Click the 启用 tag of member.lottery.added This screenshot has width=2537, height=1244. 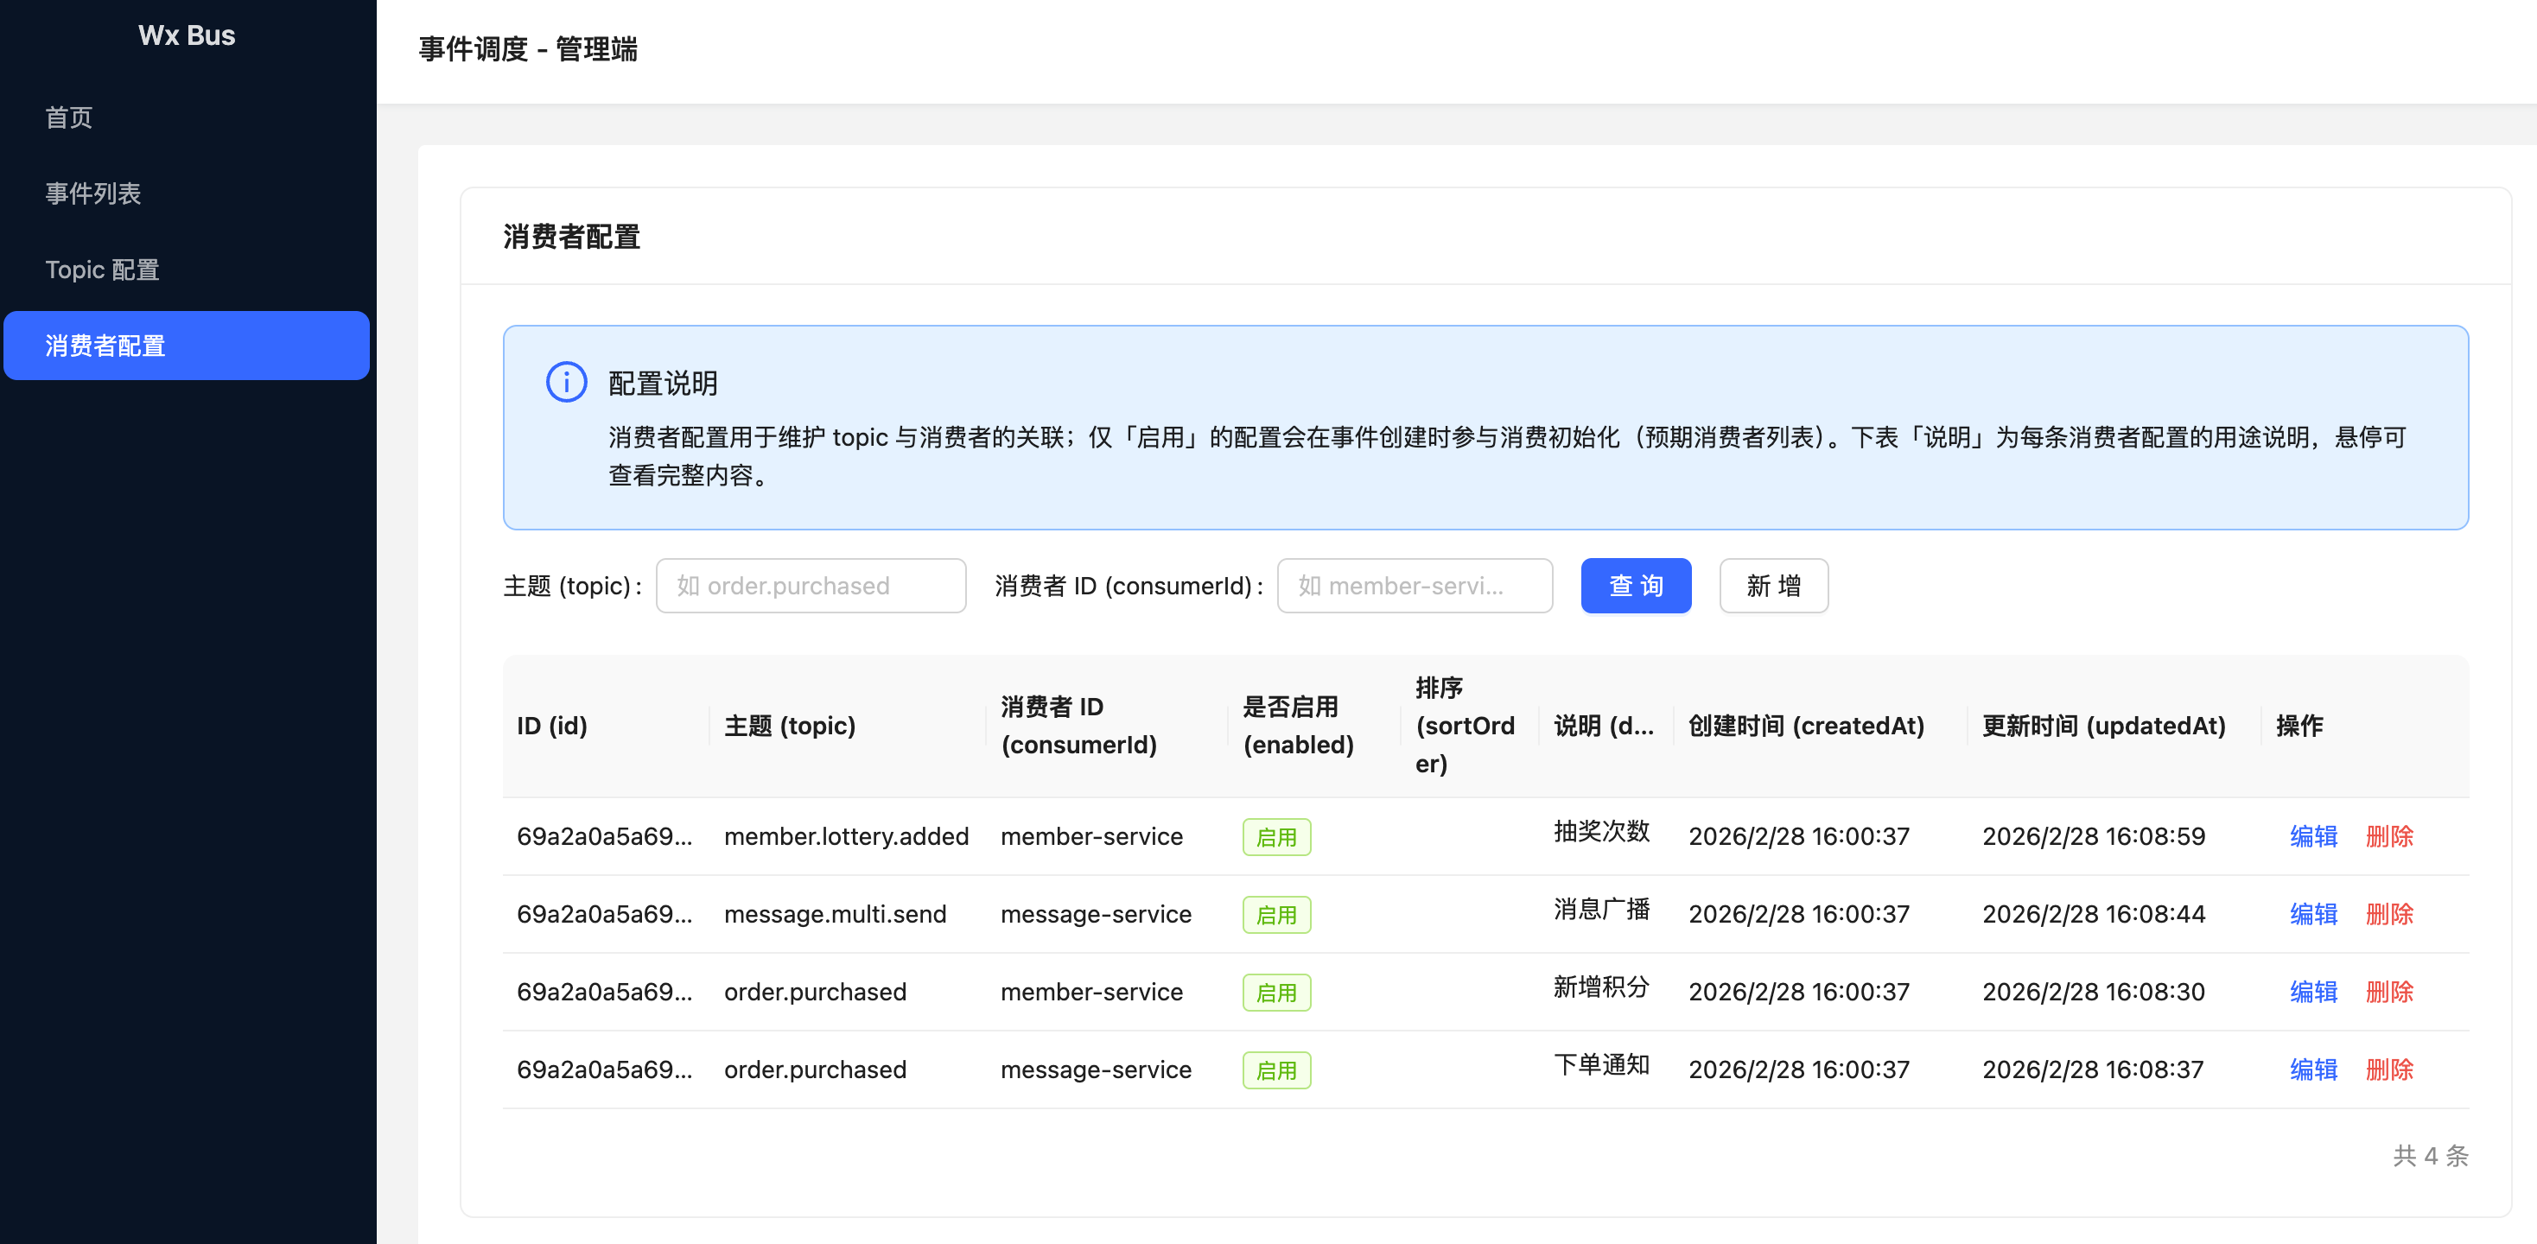click(1275, 837)
